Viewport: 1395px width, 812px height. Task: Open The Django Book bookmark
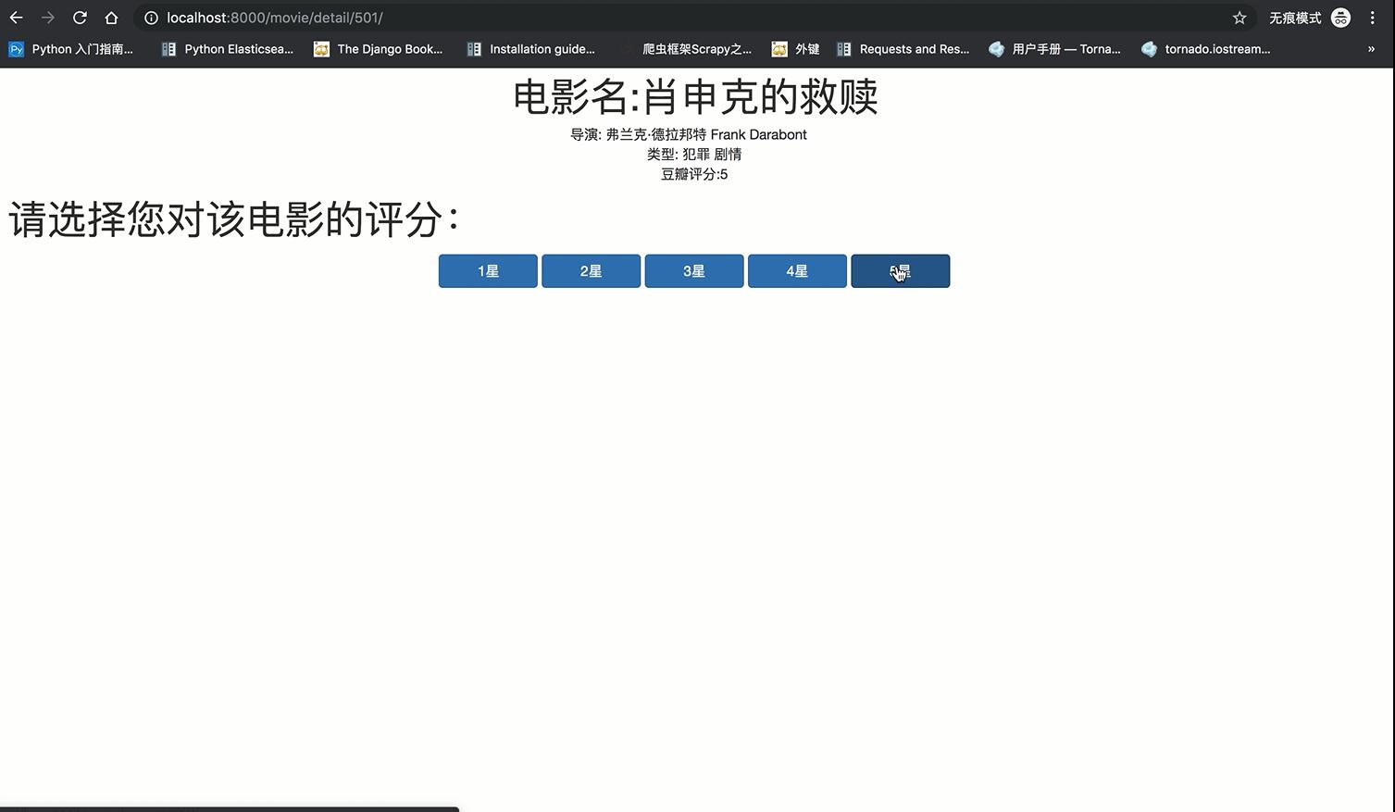[x=379, y=49]
